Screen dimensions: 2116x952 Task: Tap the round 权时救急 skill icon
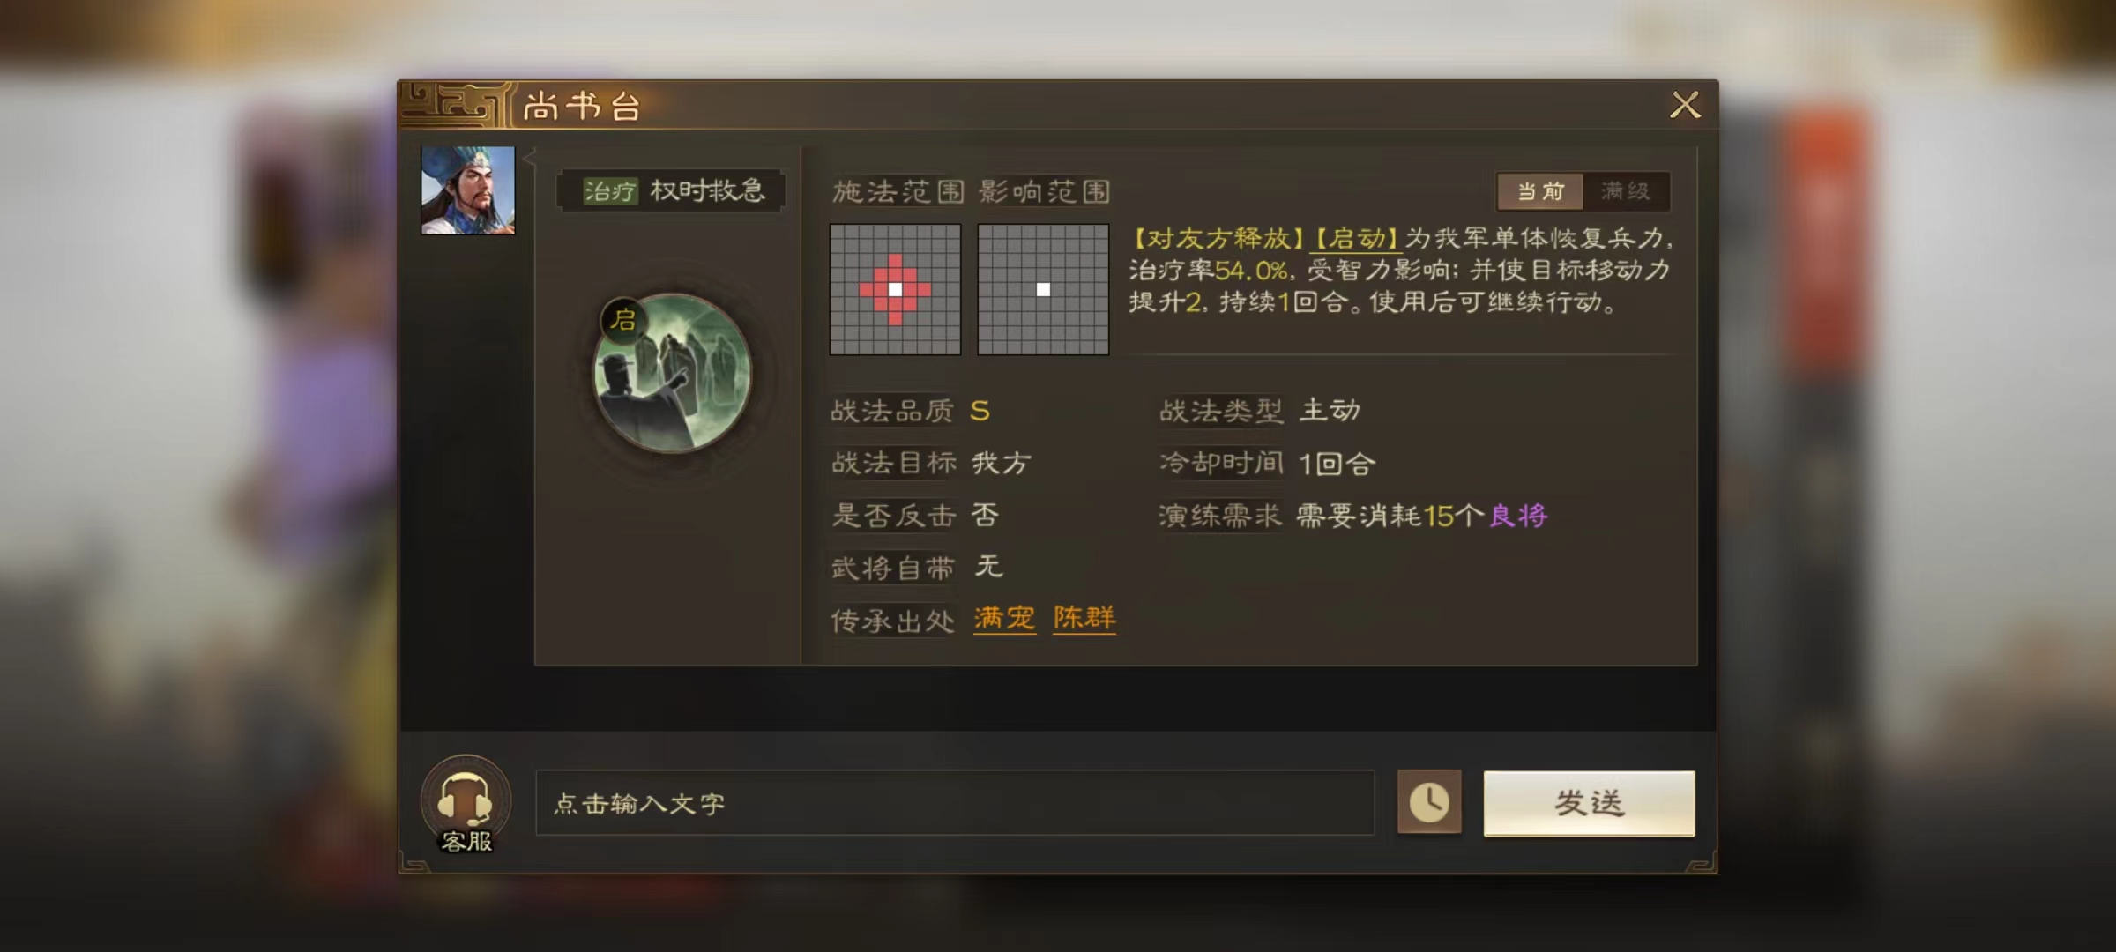coord(673,373)
